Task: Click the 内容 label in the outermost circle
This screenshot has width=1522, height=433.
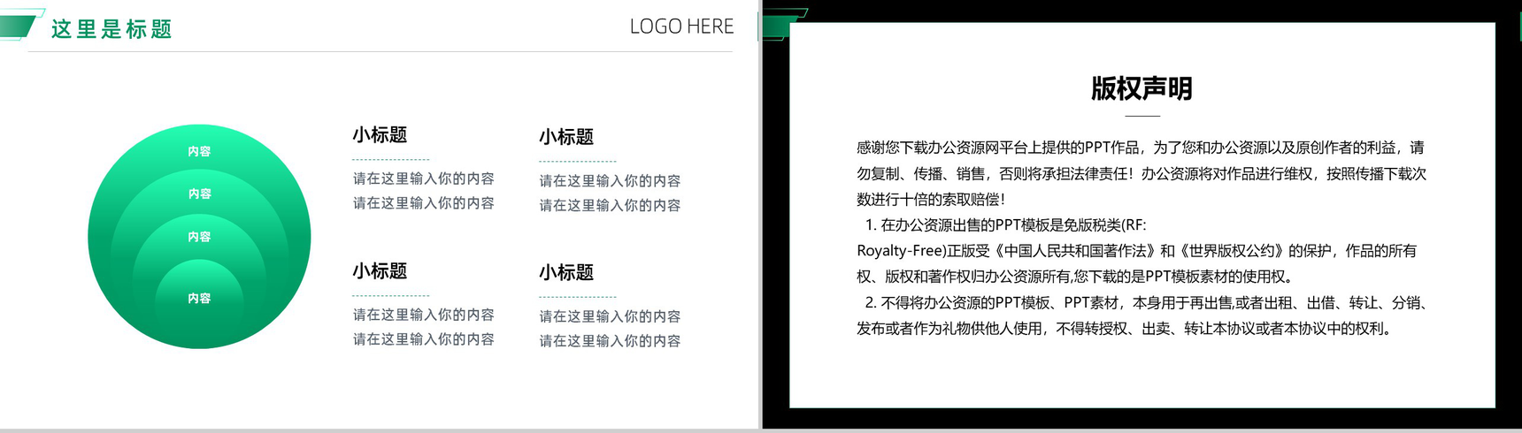Action: pyautogui.click(x=199, y=151)
